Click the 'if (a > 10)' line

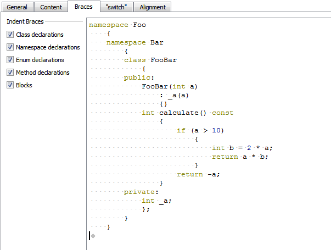[200, 130]
